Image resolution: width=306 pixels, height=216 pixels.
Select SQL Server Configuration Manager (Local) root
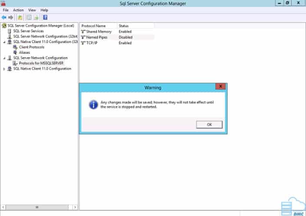[41, 26]
